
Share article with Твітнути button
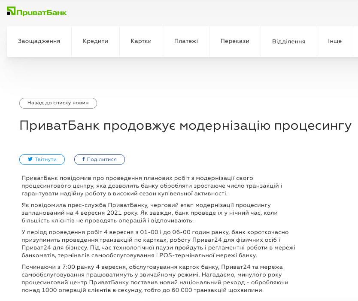coord(42,159)
